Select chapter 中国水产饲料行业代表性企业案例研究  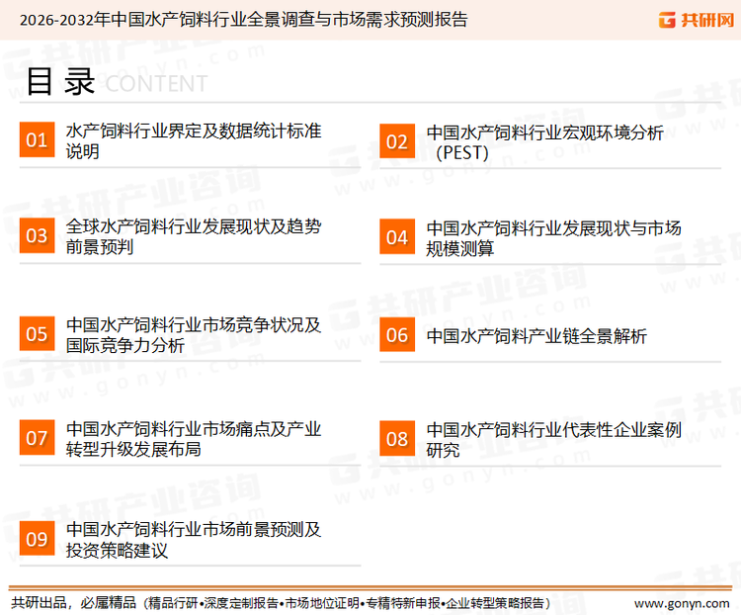click(x=553, y=440)
